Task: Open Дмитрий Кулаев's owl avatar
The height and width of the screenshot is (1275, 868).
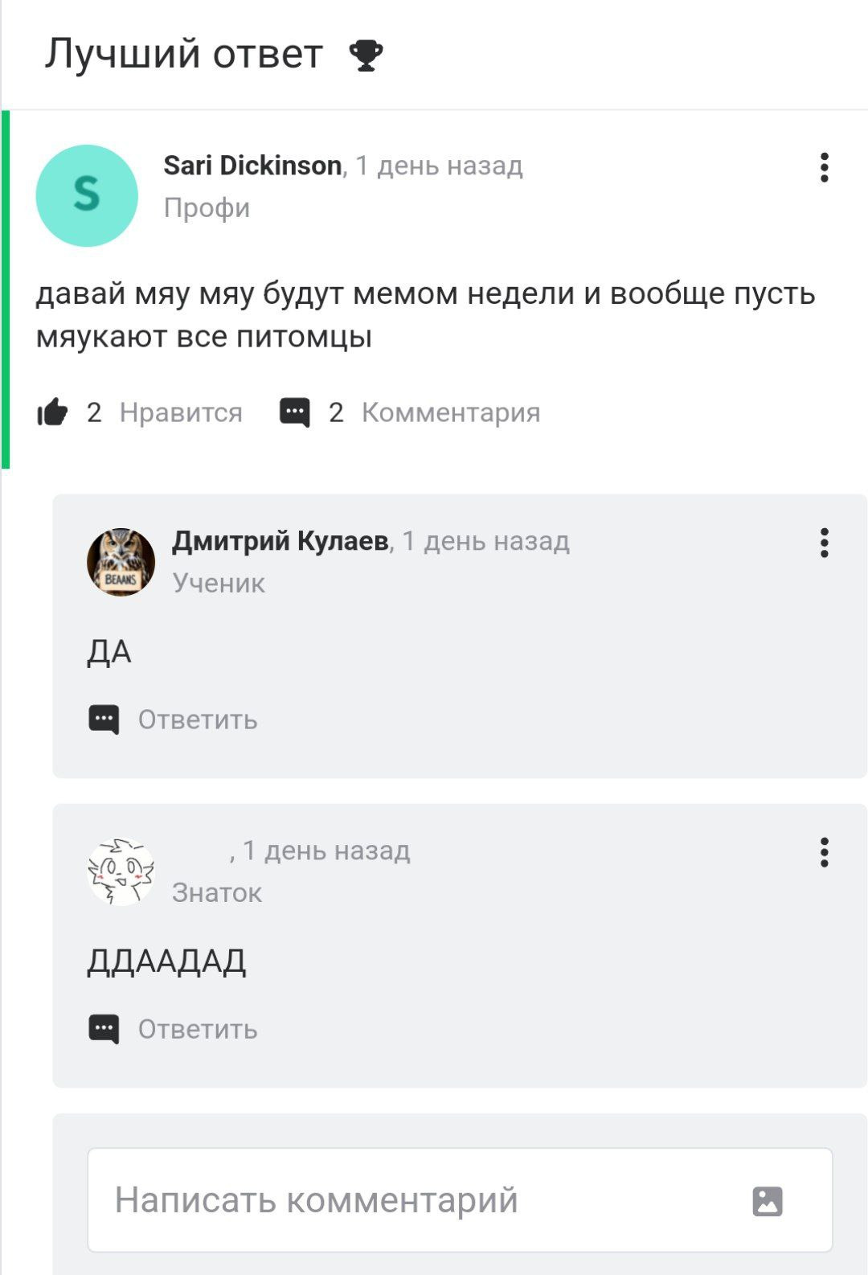Action: (121, 562)
